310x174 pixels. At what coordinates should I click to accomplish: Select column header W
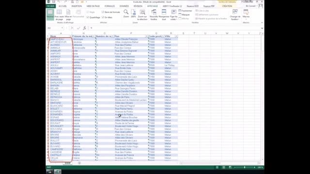click(x=227, y=33)
